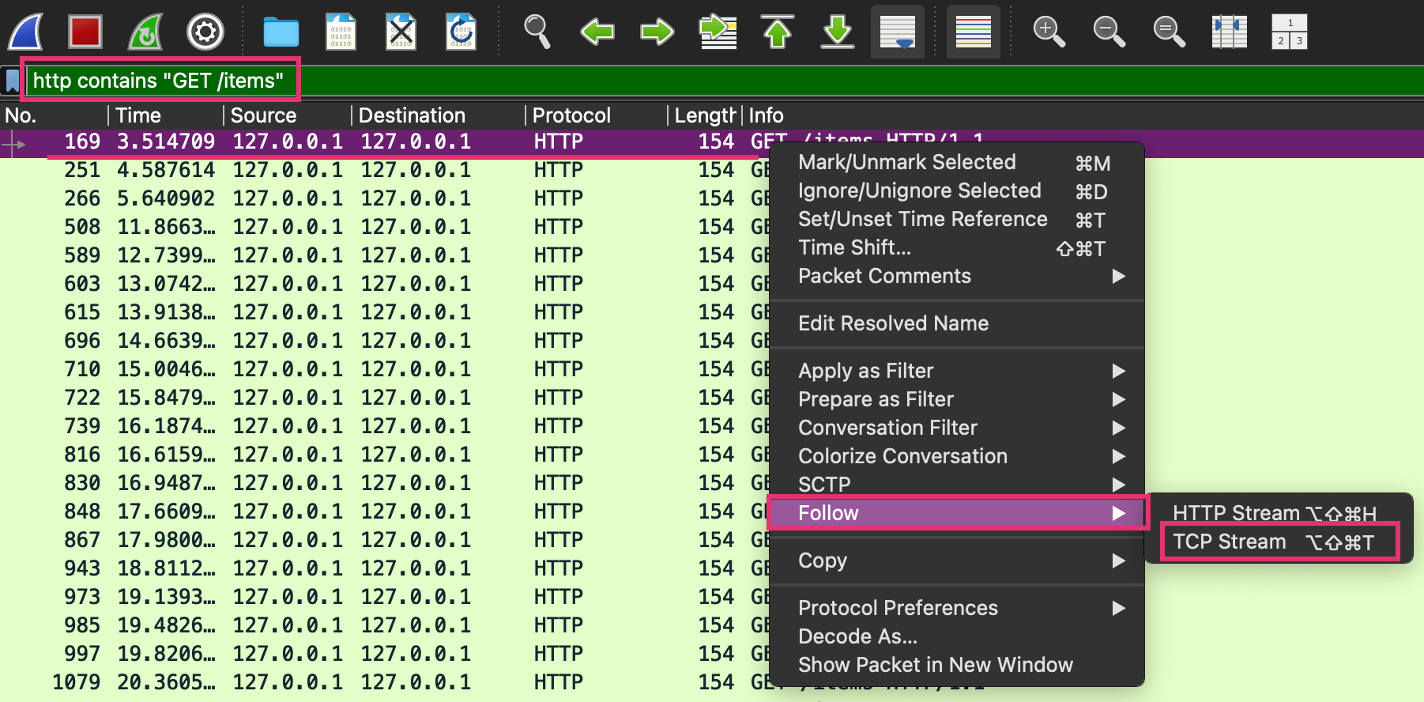Expand the Conversation Filter submenu
Viewport: 1424px width, 702px height.
pyautogui.click(x=956, y=428)
